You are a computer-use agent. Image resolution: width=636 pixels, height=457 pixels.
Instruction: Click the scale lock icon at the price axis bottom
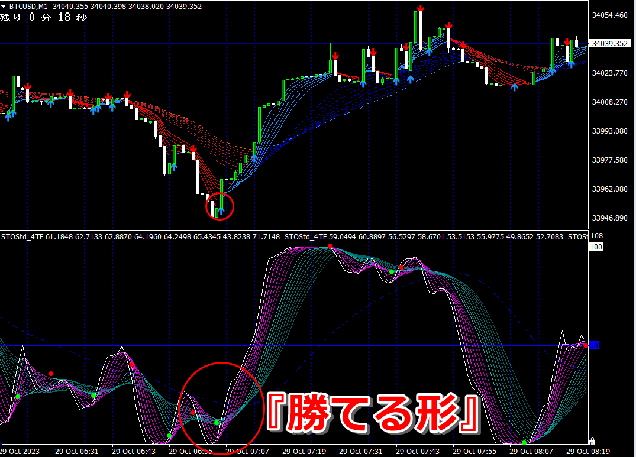tap(592, 441)
